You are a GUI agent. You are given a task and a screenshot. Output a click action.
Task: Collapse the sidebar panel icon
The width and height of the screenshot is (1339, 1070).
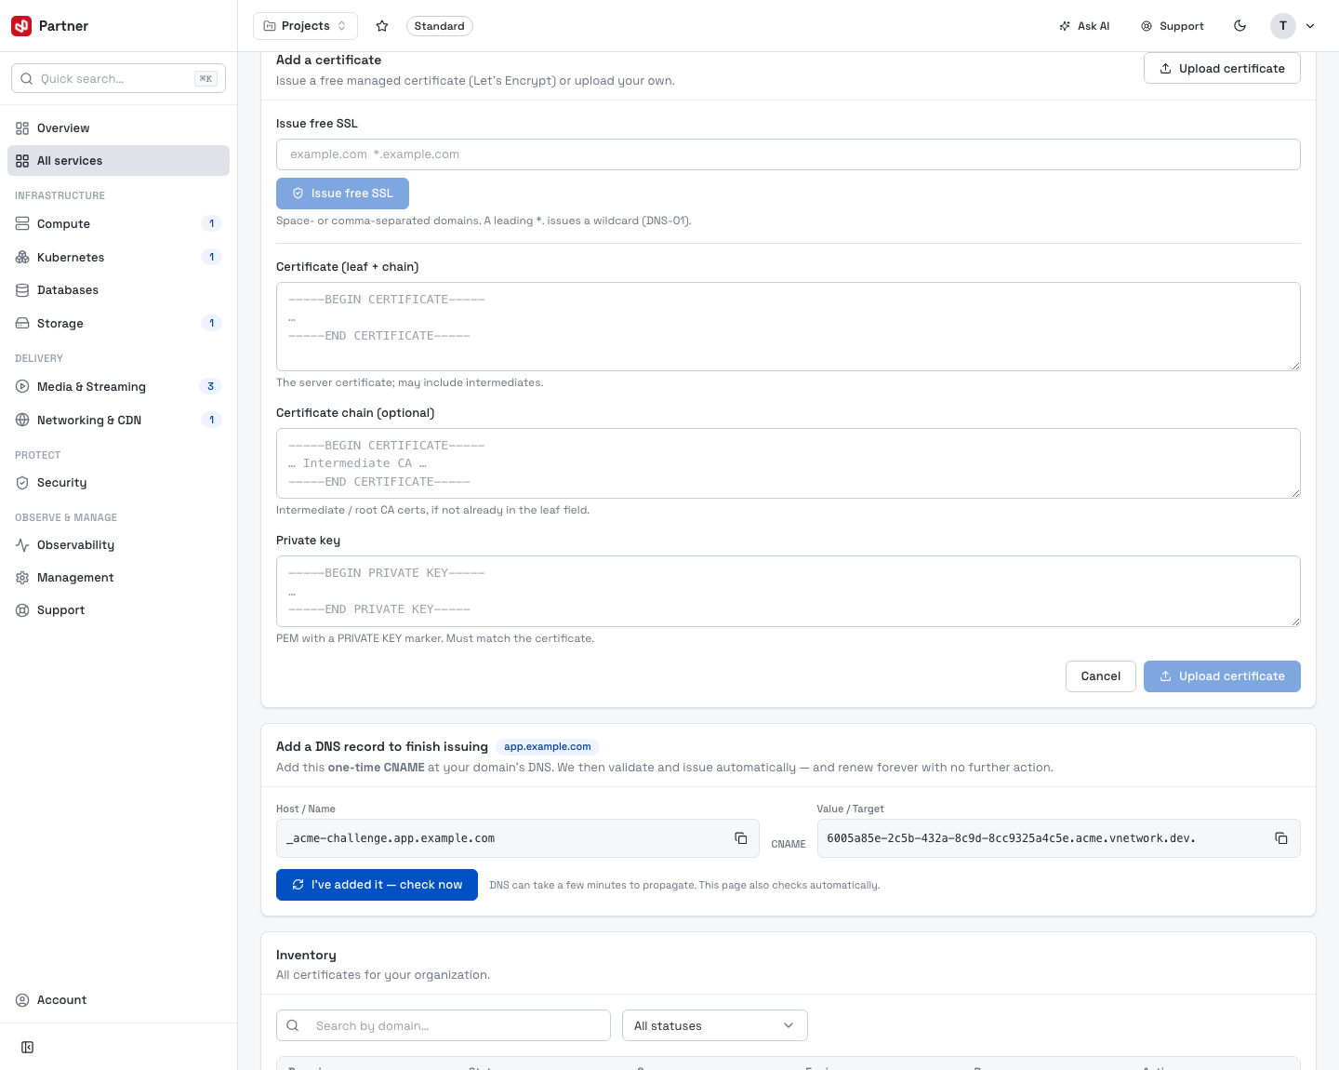pos(28,1048)
